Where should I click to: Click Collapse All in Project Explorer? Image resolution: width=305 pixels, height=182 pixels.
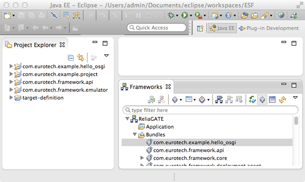pyautogui.click(x=70, y=58)
